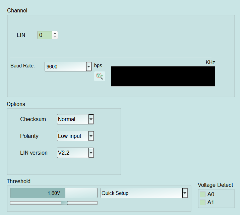
Task: Open the Polarity dropdown
Action: [75, 136]
